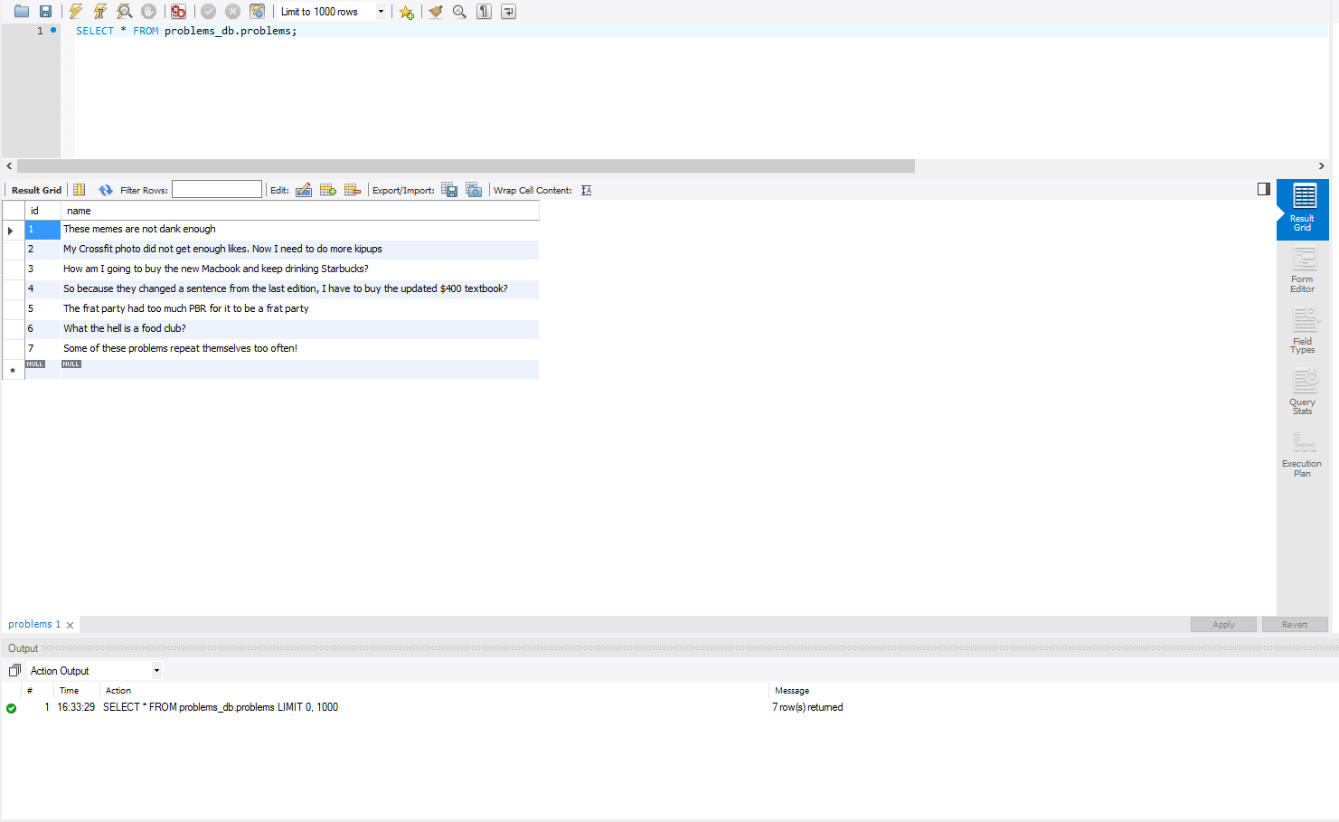Click the SELECT statement in editor line 1

coord(186,31)
